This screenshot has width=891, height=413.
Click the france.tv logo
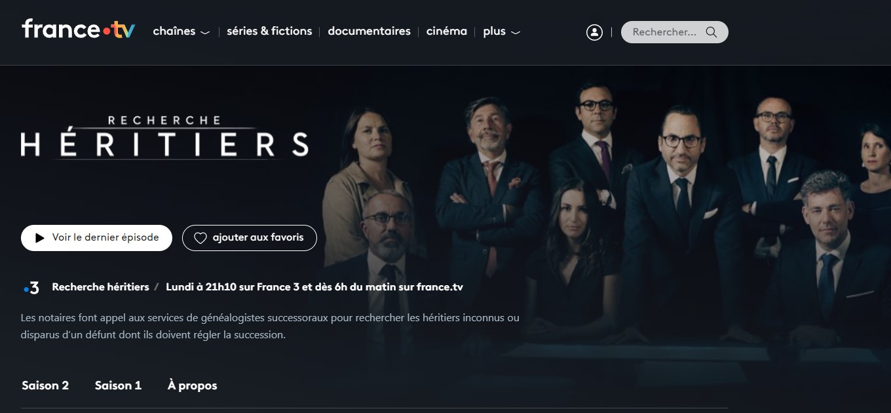coord(79,29)
